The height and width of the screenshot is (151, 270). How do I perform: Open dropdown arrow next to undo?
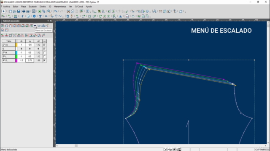click(59, 12)
